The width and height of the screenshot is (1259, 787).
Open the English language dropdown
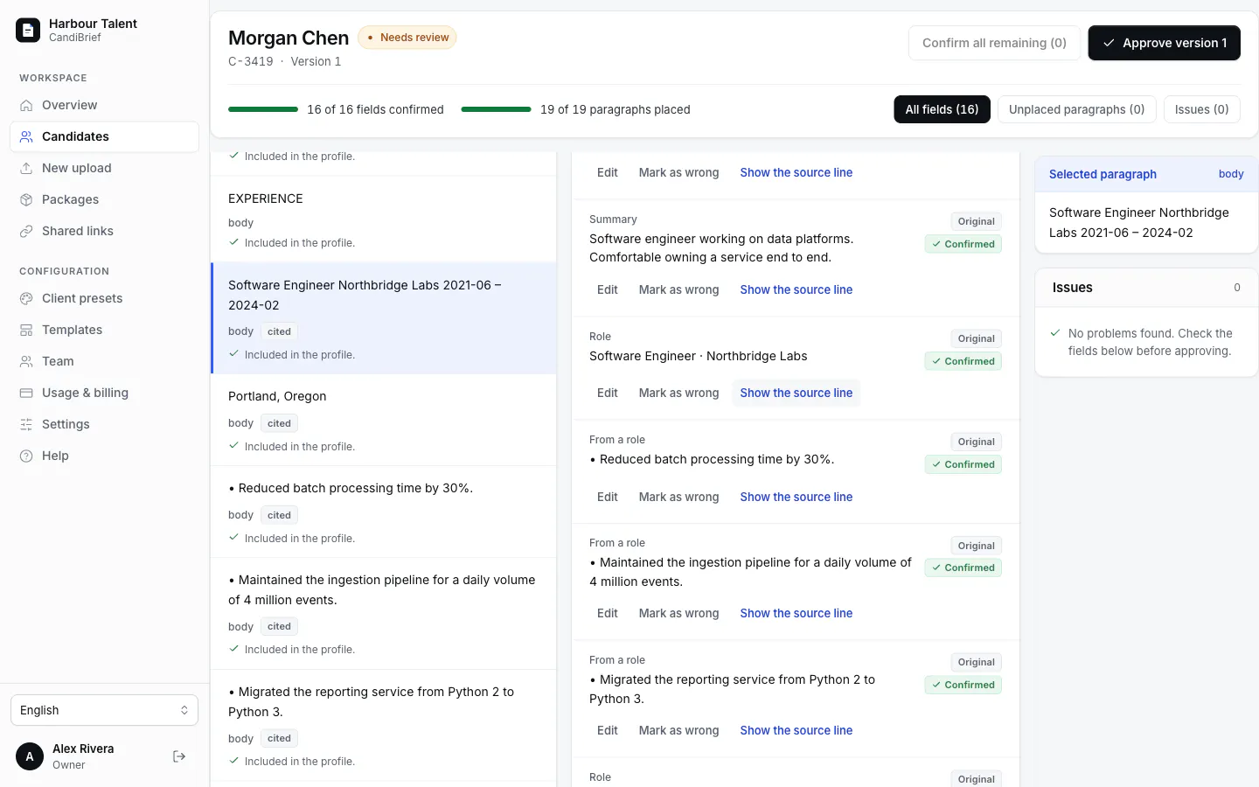(104, 710)
